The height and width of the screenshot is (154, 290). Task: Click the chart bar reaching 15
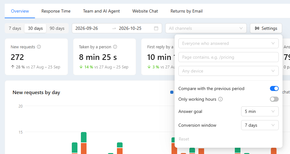(x=84, y=143)
